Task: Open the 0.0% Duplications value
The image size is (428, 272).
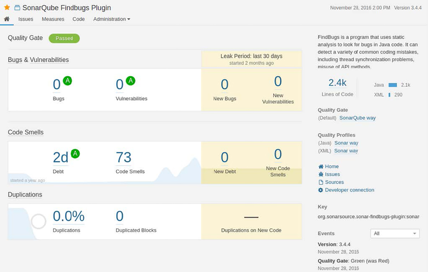Action: tap(68, 216)
